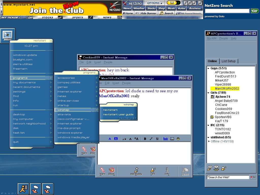Expand the Offline (145/159) buddy group
Viewport: 260px width, 195px height.
pyautogui.click(x=209, y=141)
